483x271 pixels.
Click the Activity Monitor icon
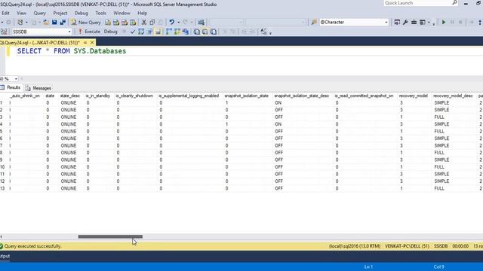click(202, 22)
